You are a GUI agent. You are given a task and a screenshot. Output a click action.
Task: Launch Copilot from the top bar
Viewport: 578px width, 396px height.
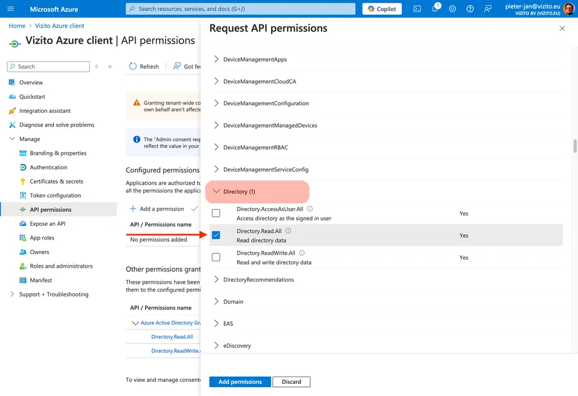(x=381, y=8)
